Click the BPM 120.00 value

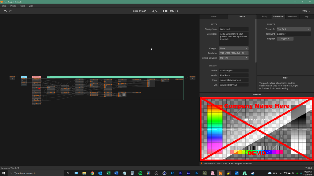pos(139,11)
